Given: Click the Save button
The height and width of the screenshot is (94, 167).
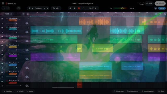Looking at the screenshot, I should click(149, 3).
